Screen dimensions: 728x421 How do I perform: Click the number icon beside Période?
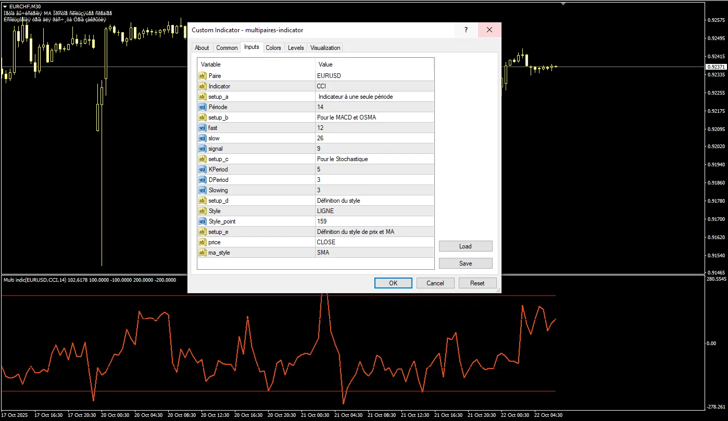(x=202, y=107)
